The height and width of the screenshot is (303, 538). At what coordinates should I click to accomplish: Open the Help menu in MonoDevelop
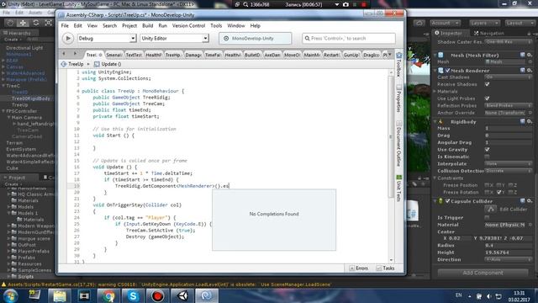tap(256, 26)
